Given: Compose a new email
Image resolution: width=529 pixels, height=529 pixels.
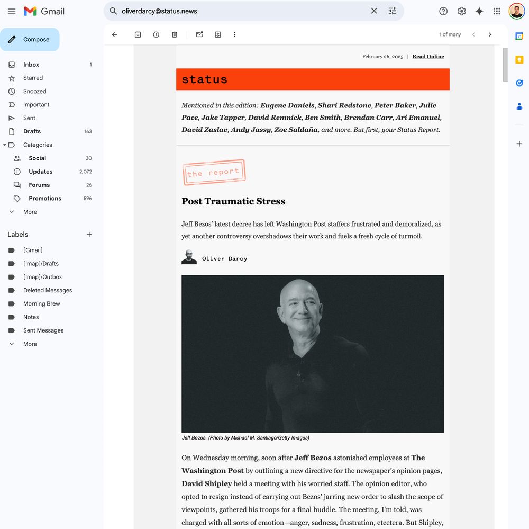Looking at the screenshot, I should pyautogui.click(x=30, y=40).
